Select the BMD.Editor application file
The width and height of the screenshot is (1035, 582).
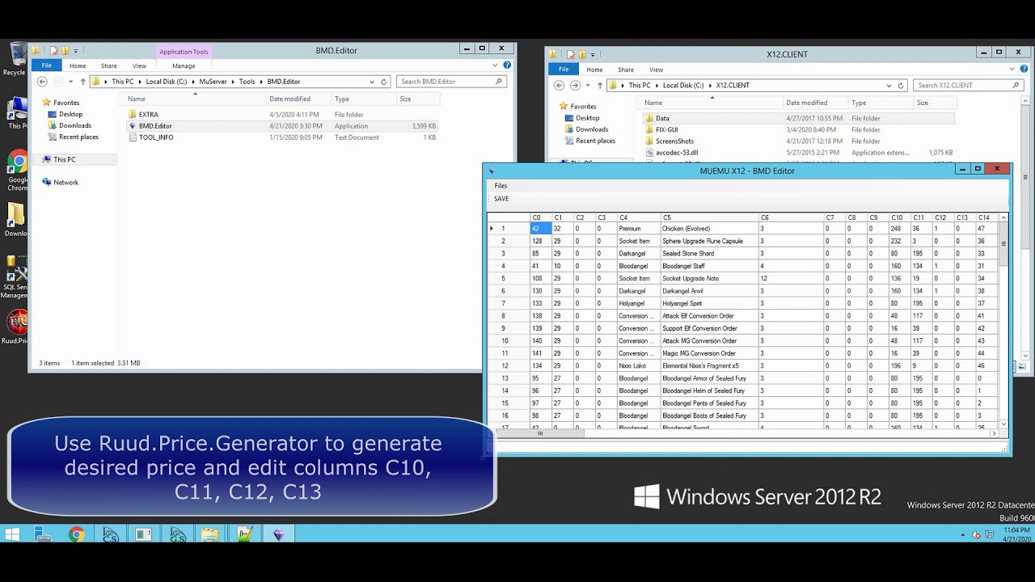pyautogui.click(x=155, y=126)
